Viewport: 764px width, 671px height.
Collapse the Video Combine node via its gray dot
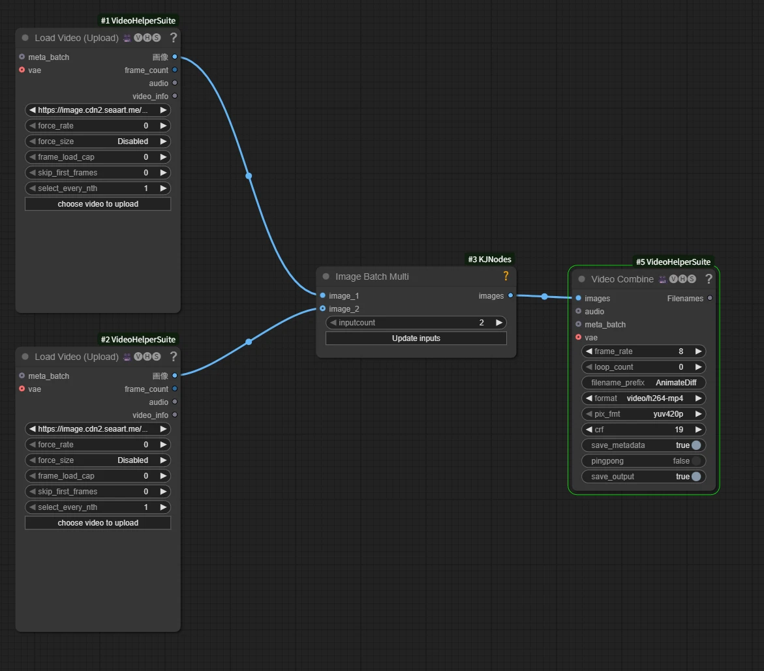[x=581, y=279]
